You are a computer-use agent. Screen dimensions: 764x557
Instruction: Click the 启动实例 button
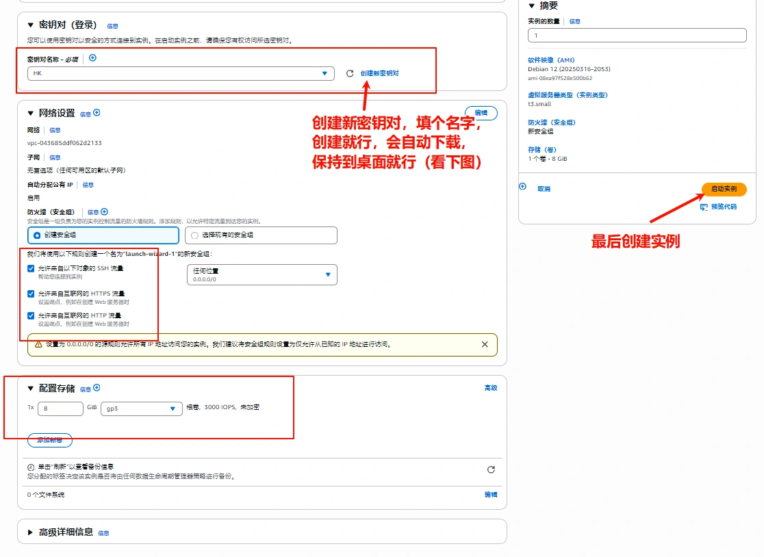724,189
